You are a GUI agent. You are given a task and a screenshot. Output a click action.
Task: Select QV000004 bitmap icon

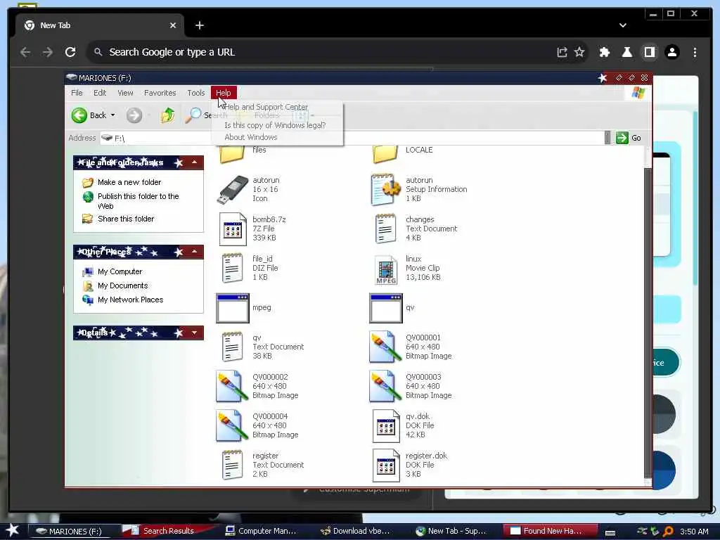click(231, 426)
